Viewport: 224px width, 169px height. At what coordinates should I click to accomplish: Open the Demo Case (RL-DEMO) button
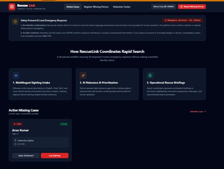[164, 6]
